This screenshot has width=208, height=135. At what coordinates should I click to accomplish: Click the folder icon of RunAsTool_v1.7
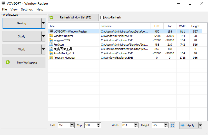(x=51, y=53)
